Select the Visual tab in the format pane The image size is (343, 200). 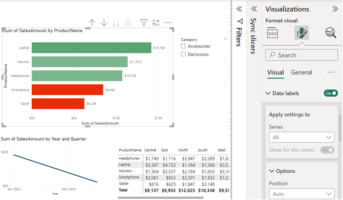pyautogui.click(x=275, y=72)
